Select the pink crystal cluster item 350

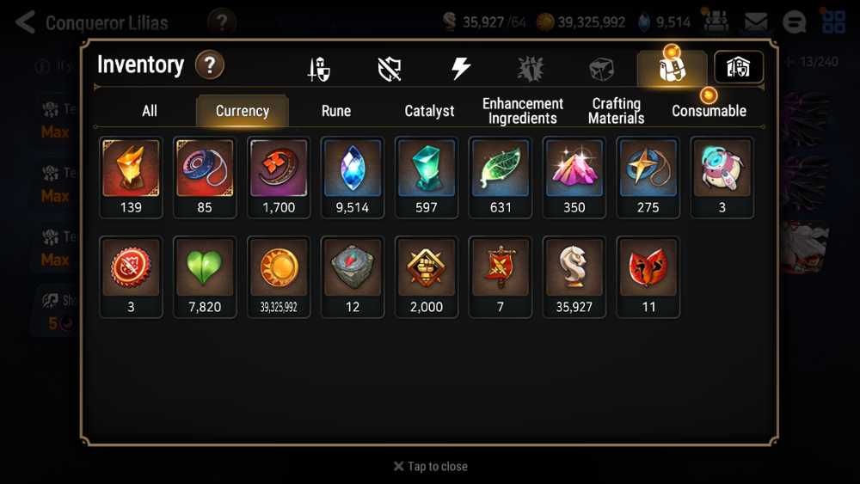574,177
